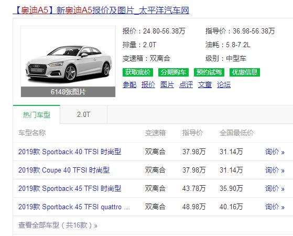293x236 pixels.
Task: Switch to the 2.0T tab
Action: click(x=84, y=114)
